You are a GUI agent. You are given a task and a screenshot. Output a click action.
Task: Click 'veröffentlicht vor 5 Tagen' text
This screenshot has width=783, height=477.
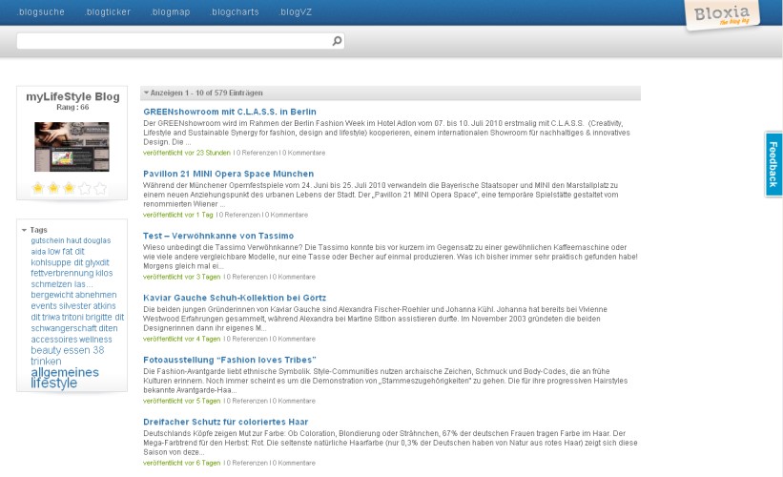coord(182,401)
